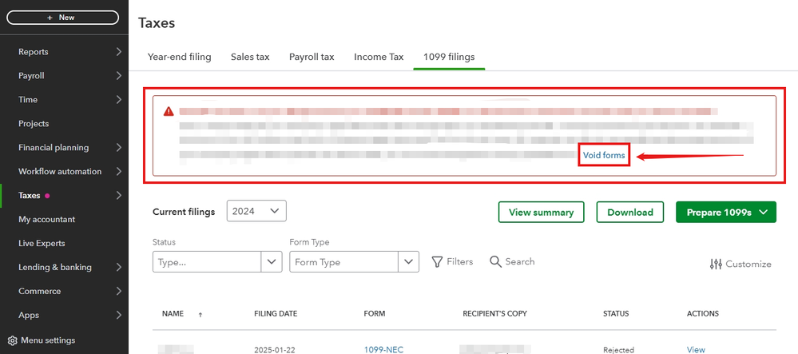Open the 1099-NEC form link
The width and height of the screenshot is (798, 354).
click(380, 349)
